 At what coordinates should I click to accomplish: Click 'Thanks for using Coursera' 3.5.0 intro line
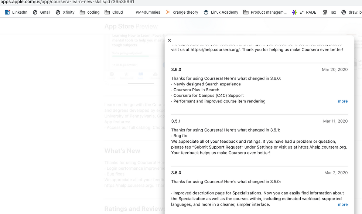click(226, 181)
